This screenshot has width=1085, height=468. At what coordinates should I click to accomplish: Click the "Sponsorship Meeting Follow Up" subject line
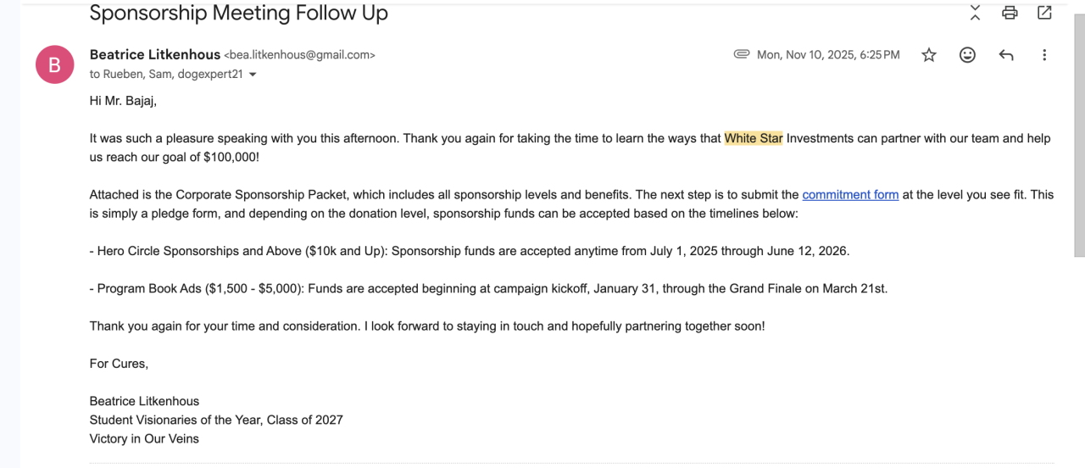click(238, 14)
